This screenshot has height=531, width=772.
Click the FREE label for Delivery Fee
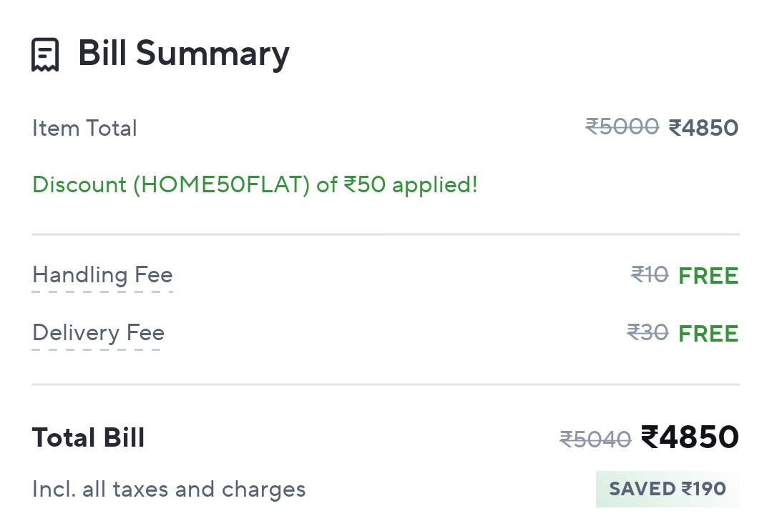(708, 334)
